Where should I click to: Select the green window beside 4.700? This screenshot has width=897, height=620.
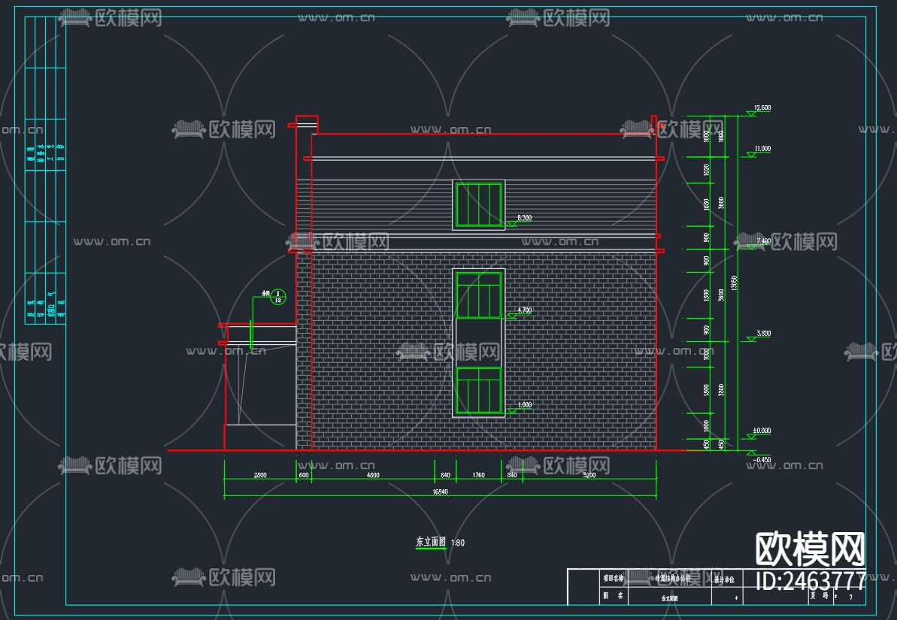479,295
